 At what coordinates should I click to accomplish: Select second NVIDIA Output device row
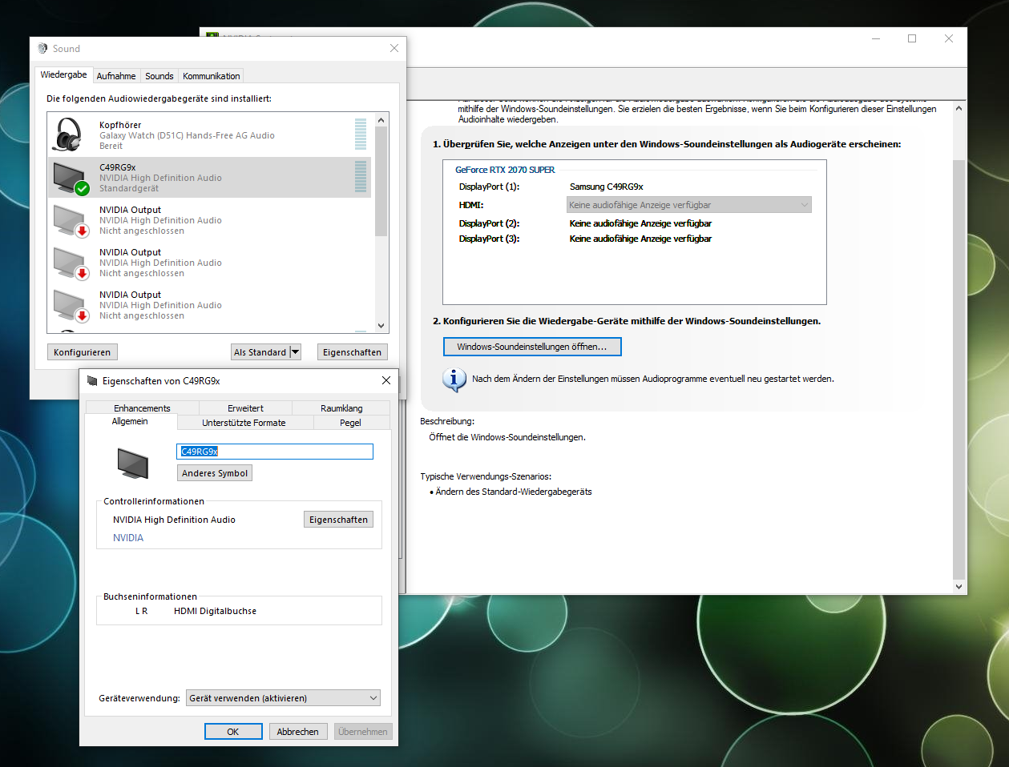[x=211, y=263]
